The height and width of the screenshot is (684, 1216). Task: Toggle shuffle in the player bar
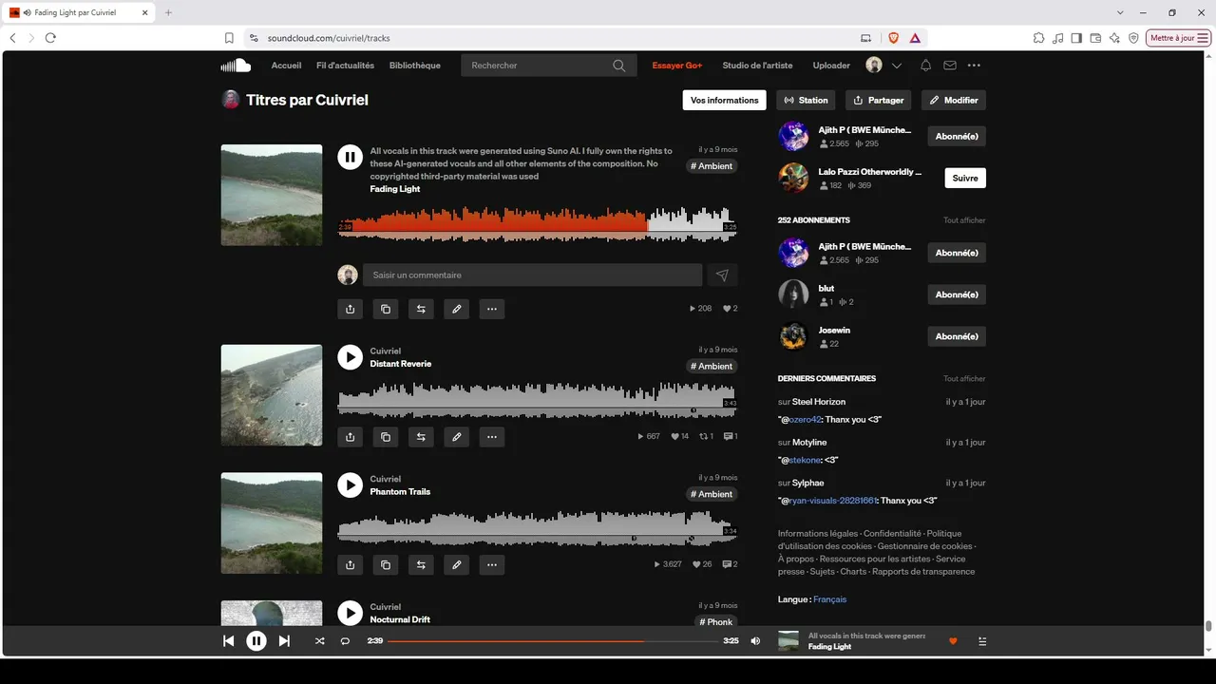(x=319, y=641)
